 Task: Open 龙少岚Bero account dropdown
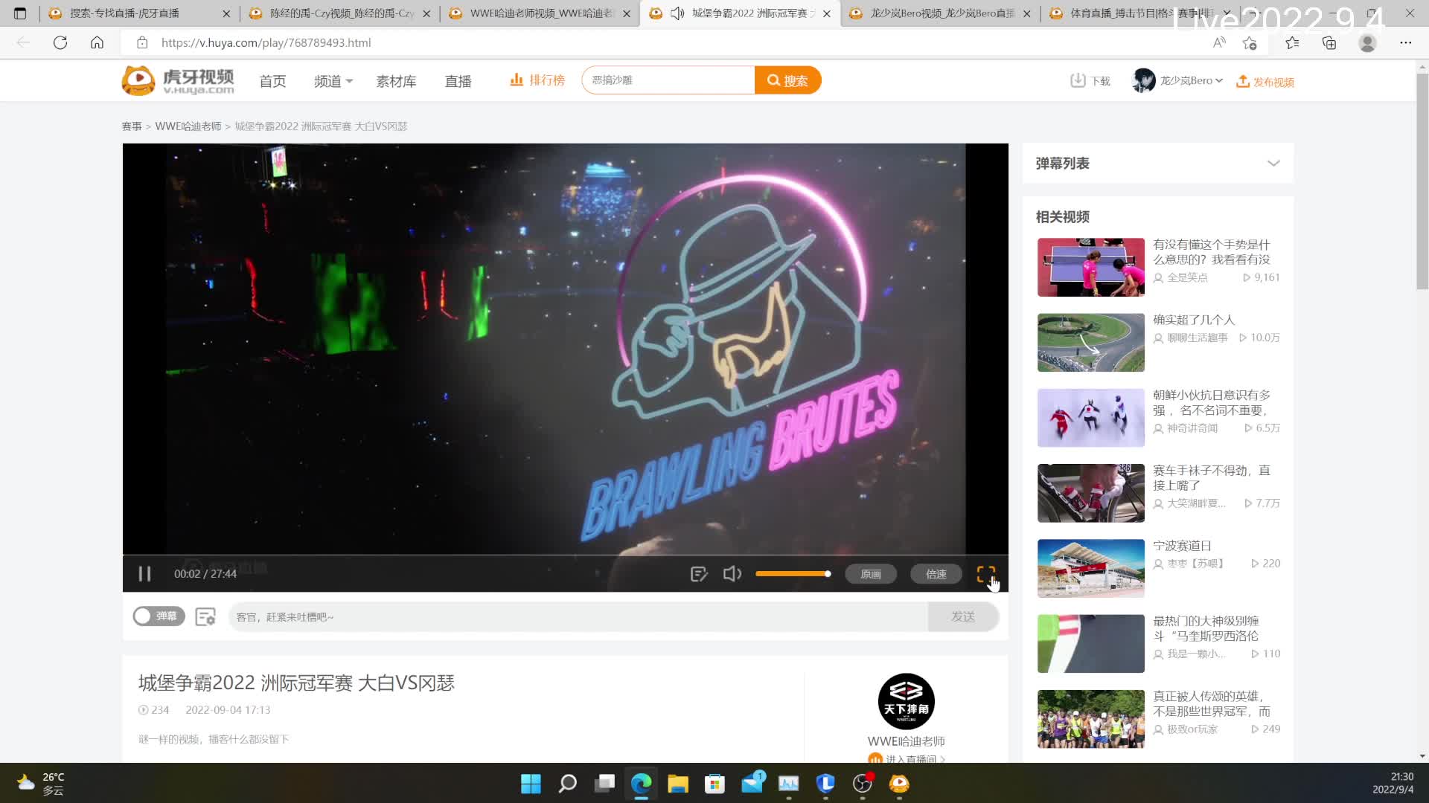1191,80
